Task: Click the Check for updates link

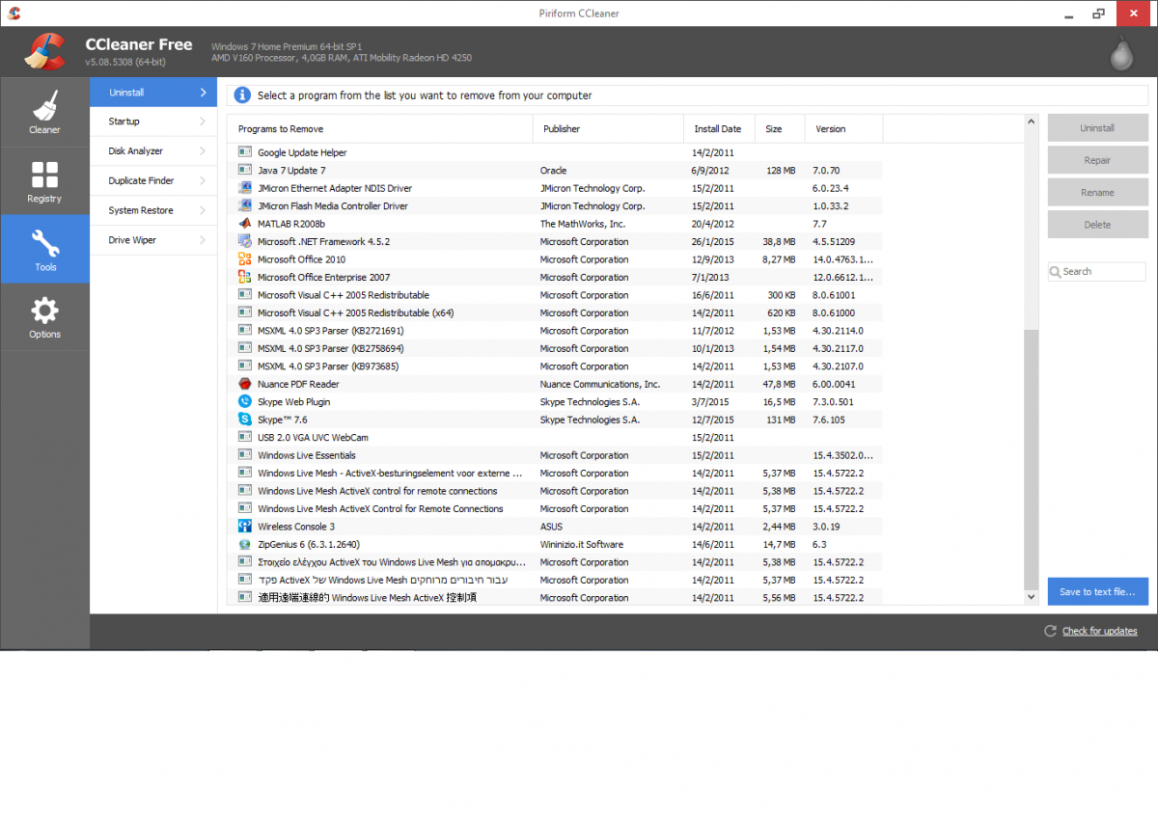Action: [x=1099, y=631]
